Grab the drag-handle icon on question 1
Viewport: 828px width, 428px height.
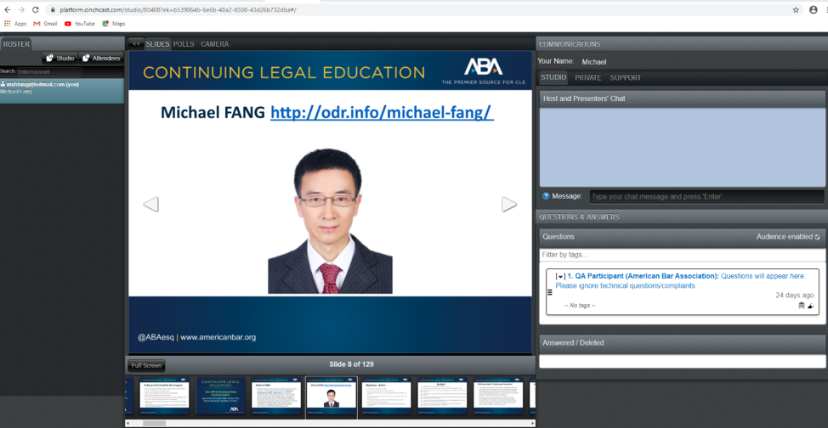[x=550, y=292]
